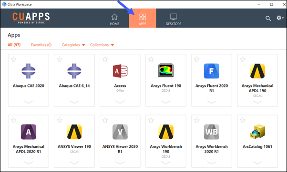Launch ANSYS Viewer 190 icon

(x=74, y=132)
